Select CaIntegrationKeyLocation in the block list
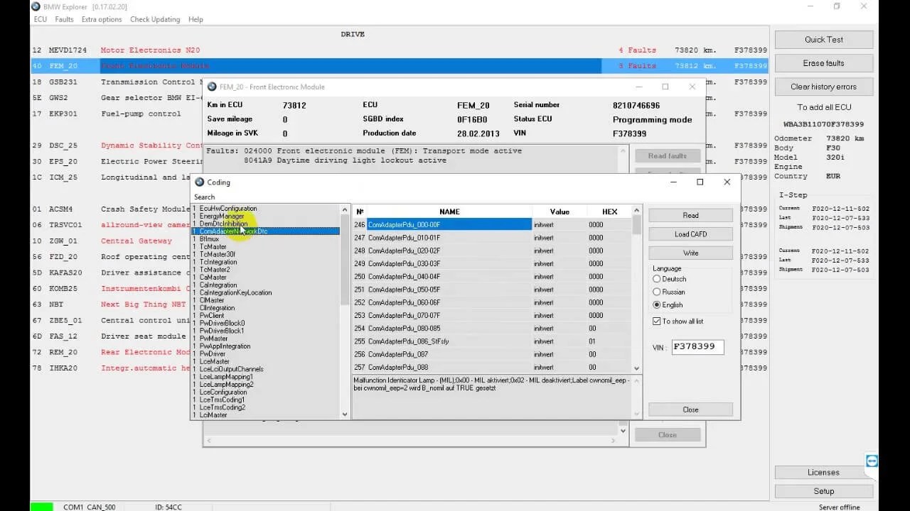The image size is (910, 511). 235,292
